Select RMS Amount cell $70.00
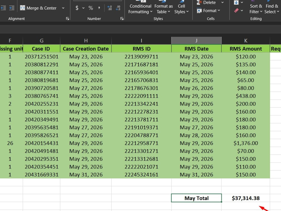The image size is (281, 211). (x=246, y=151)
